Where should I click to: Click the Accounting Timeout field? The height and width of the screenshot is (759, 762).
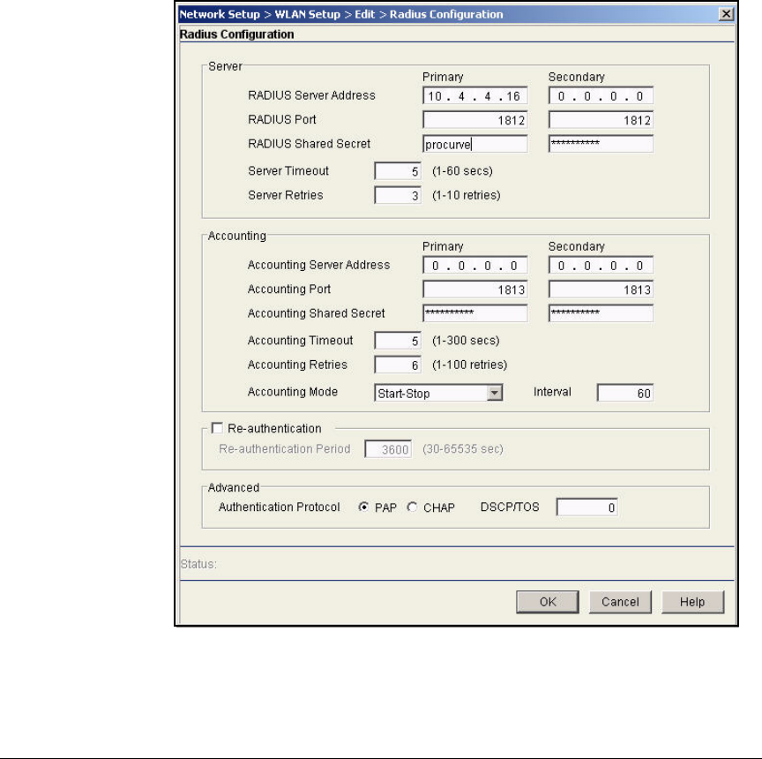tap(398, 341)
